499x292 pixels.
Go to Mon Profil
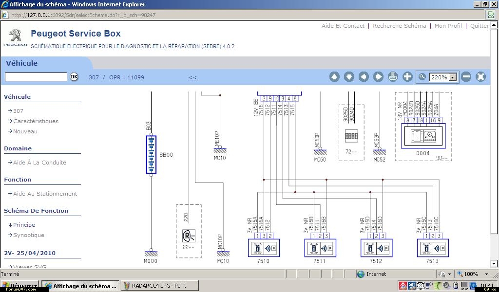click(x=448, y=26)
